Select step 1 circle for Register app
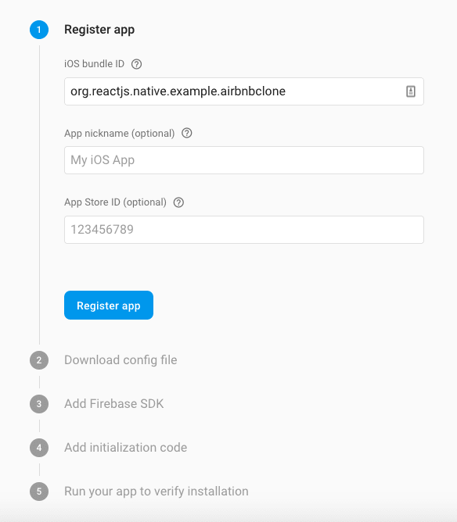457x522 pixels. [39, 30]
